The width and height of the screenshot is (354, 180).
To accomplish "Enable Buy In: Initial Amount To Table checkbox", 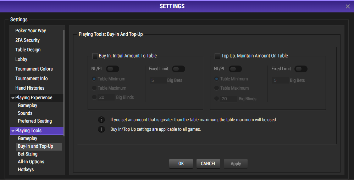I will coord(95,56).
